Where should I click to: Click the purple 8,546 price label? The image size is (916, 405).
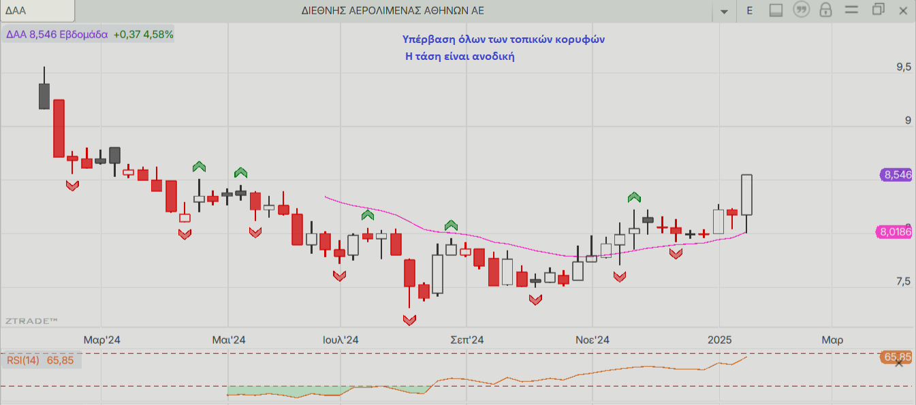pos(897,175)
